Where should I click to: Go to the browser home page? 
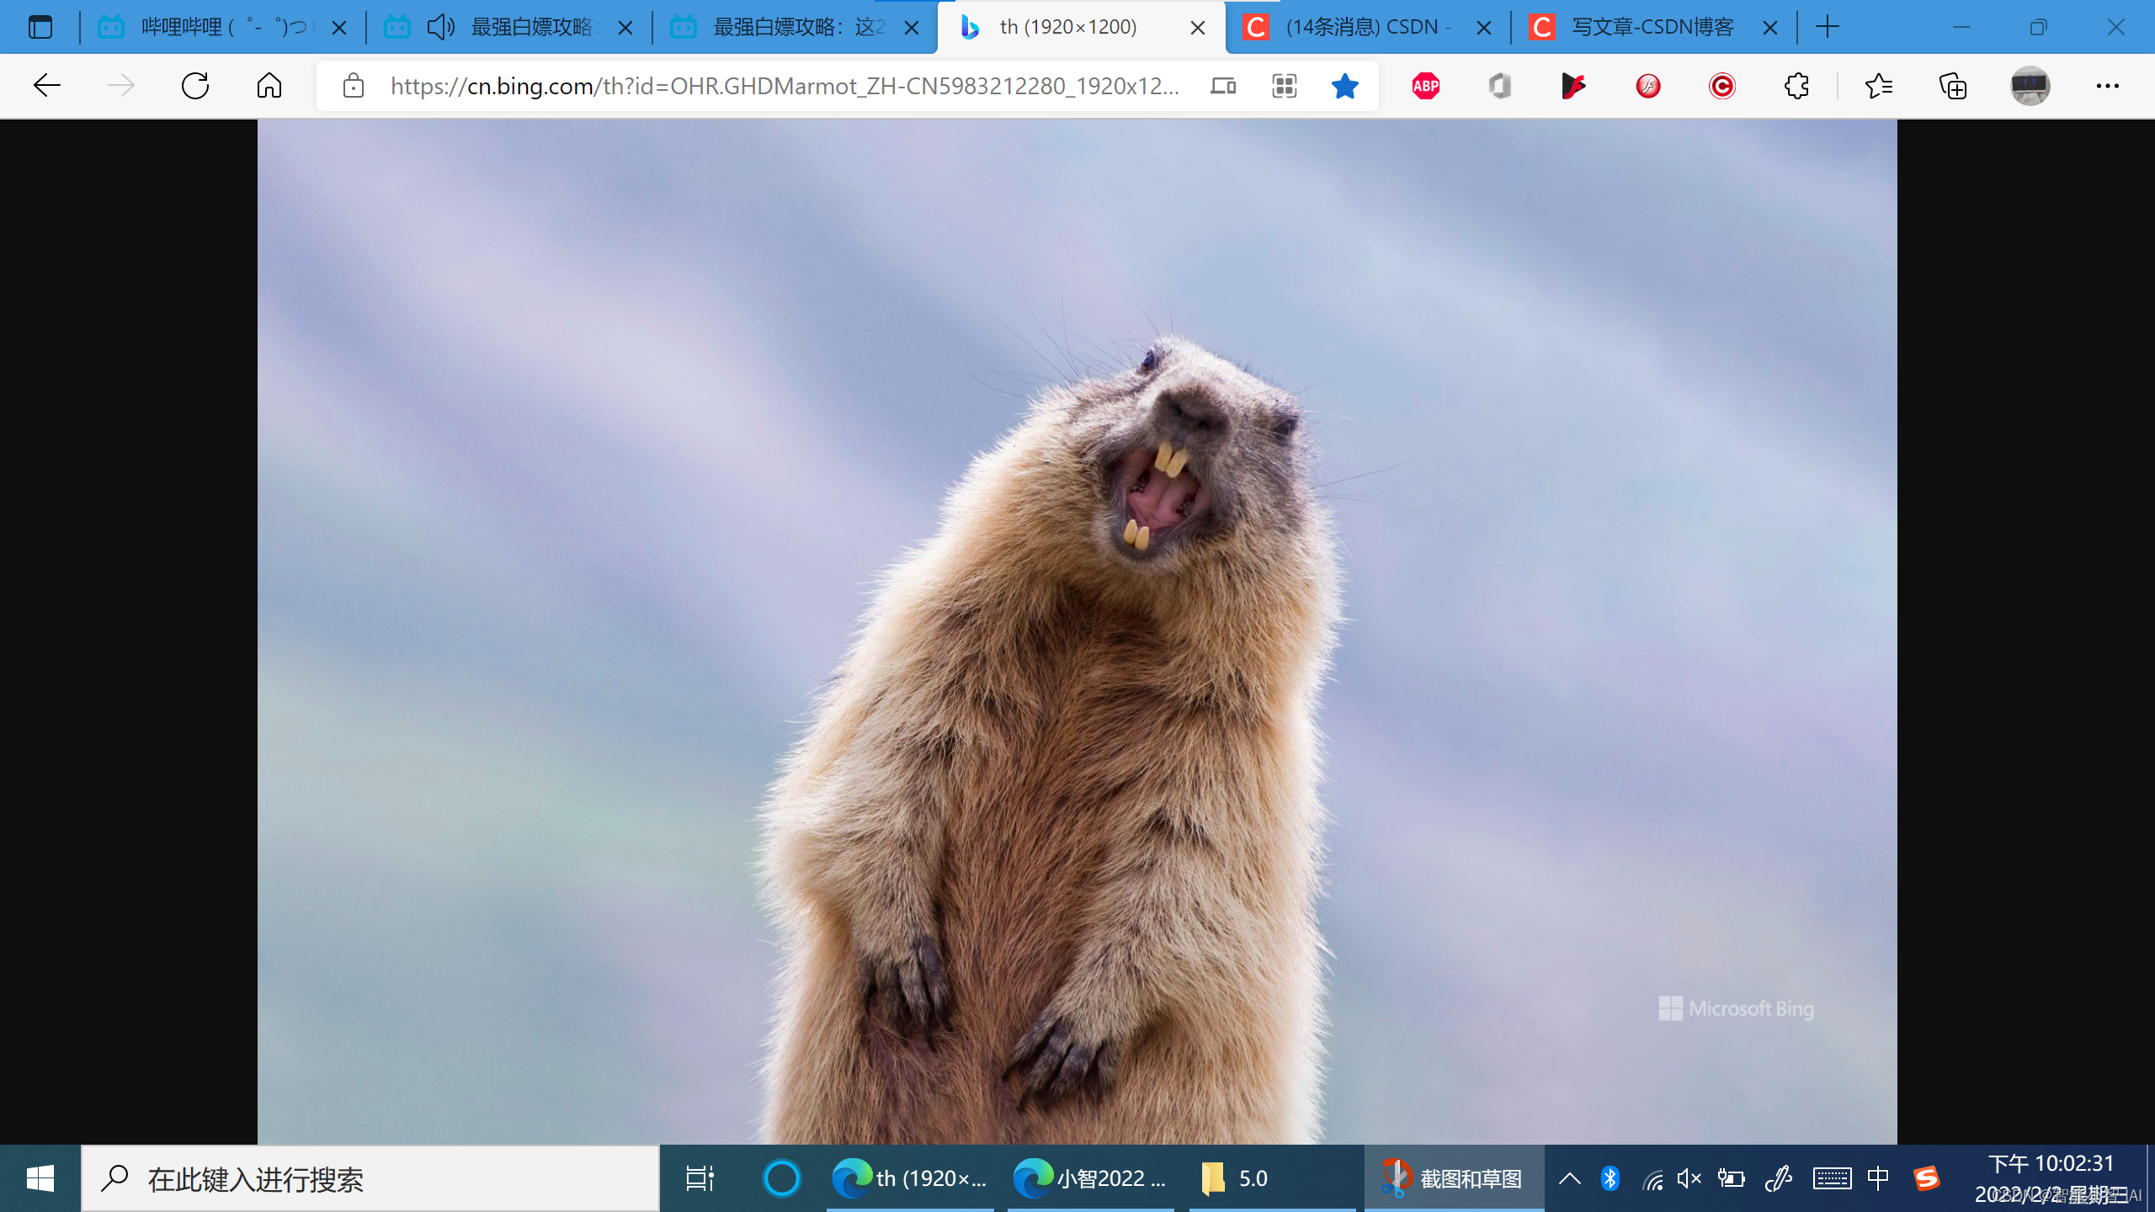point(269,86)
